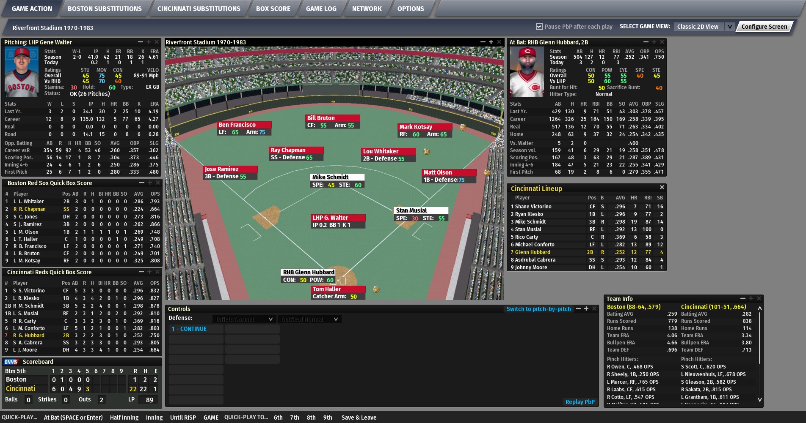Open the Options tab

pyautogui.click(x=410, y=8)
